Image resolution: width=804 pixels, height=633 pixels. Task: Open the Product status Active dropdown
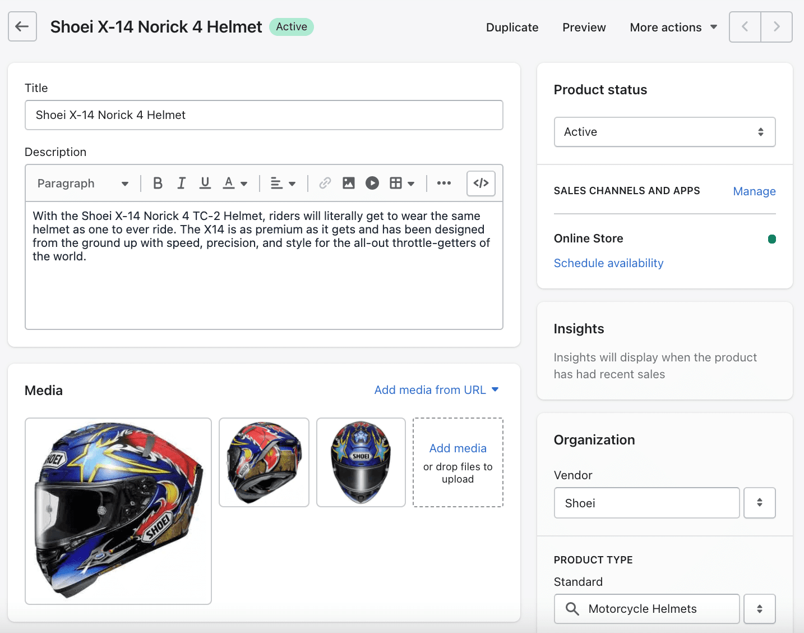coord(664,132)
